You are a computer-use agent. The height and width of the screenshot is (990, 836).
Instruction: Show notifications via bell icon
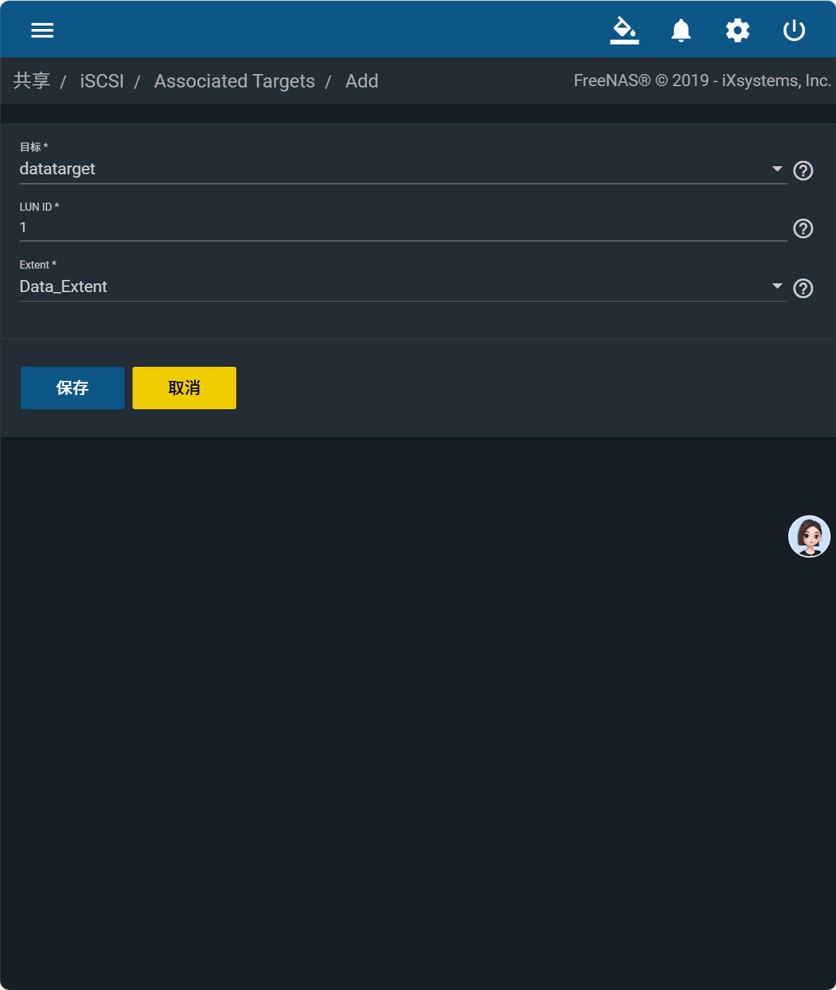[x=681, y=30]
